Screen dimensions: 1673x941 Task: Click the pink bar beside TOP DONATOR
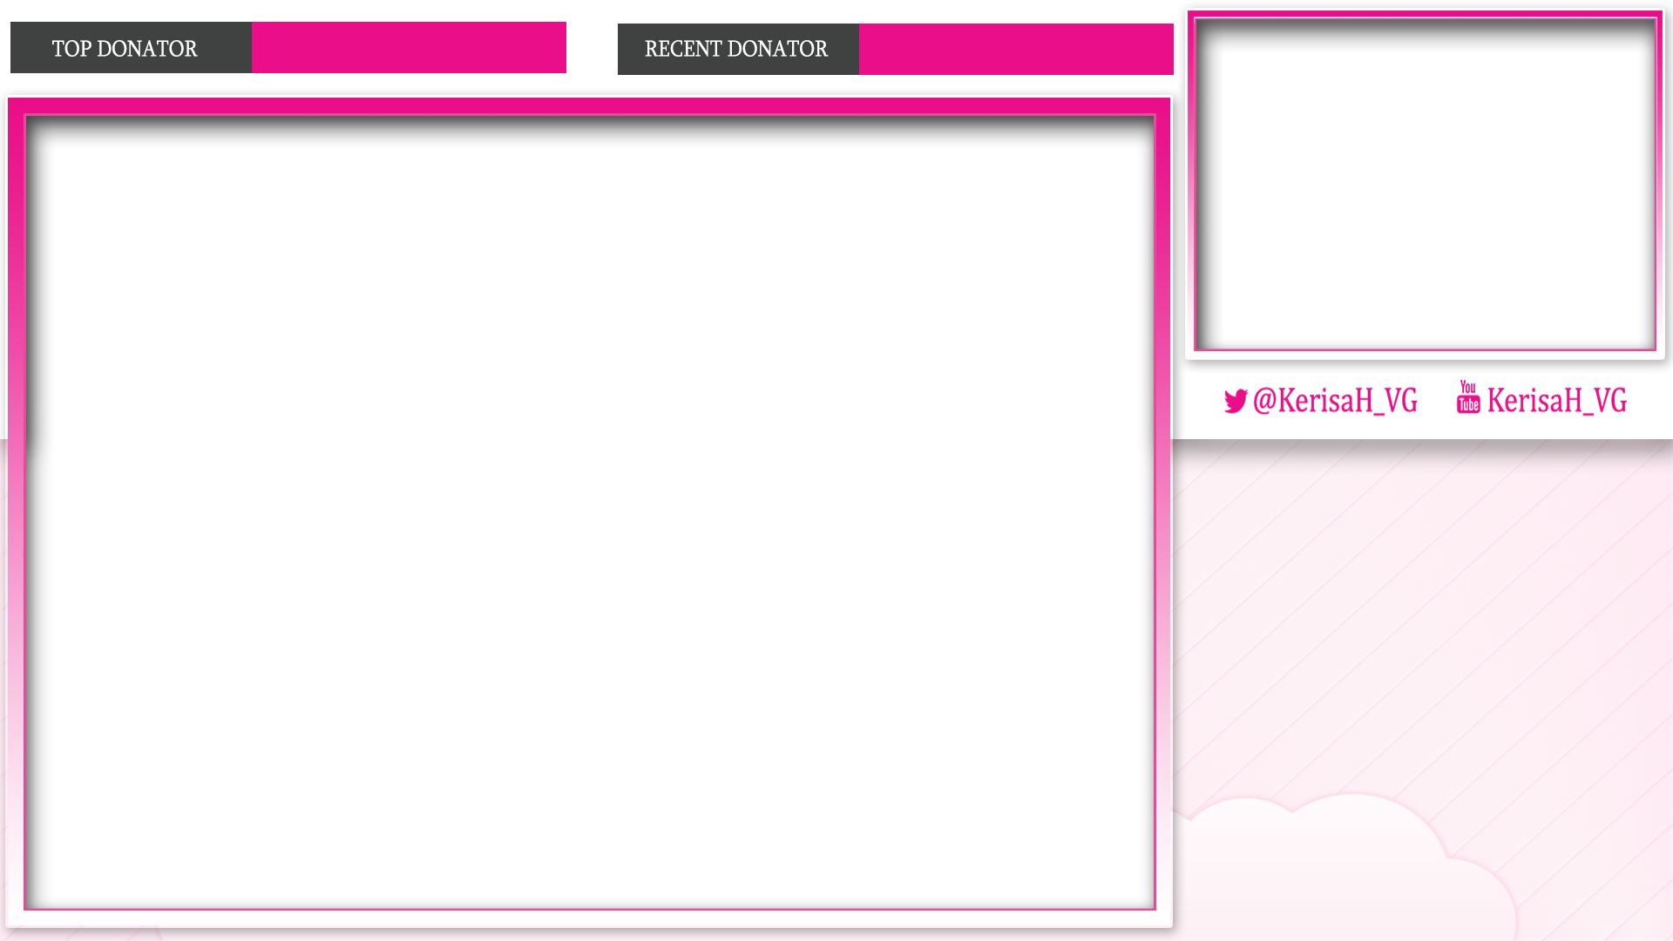(x=409, y=48)
